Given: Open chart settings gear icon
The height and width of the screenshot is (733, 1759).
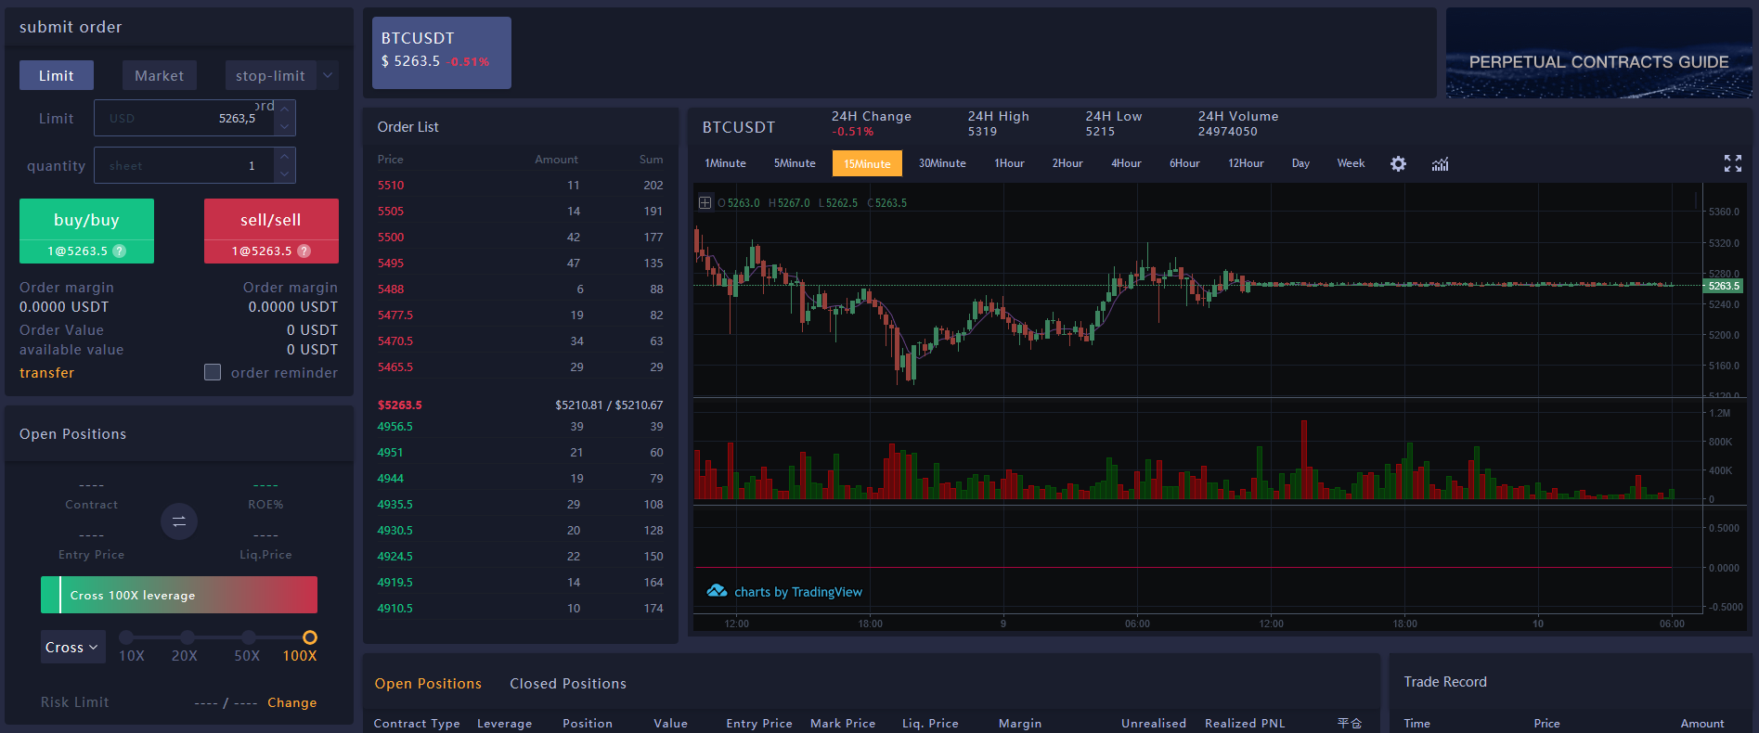Looking at the screenshot, I should click(x=1398, y=164).
